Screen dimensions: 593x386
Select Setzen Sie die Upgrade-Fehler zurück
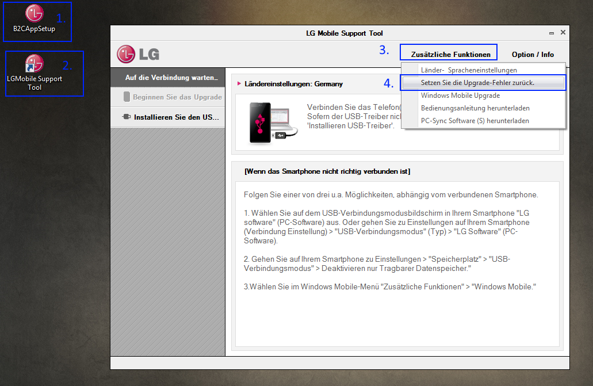click(x=484, y=82)
